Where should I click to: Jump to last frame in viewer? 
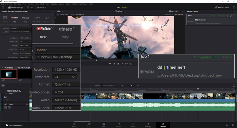tap(127, 64)
